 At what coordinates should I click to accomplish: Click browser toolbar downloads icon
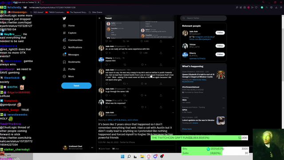[276, 8]
